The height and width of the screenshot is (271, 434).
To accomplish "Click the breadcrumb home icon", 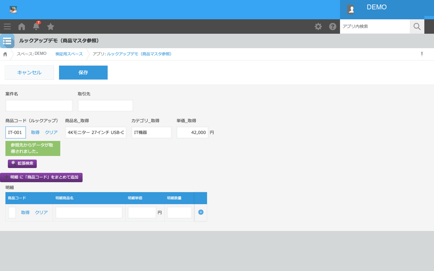I will pos(5,54).
